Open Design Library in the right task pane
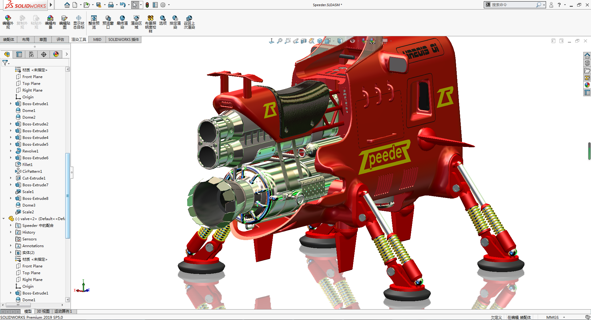The width and height of the screenshot is (591, 320). tap(587, 63)
